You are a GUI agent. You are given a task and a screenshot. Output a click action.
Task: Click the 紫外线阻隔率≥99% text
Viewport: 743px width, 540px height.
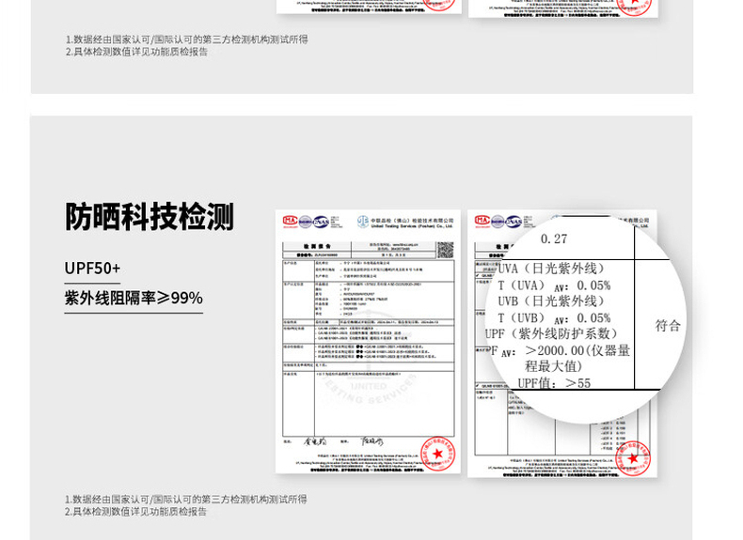[x=133, y=299]
